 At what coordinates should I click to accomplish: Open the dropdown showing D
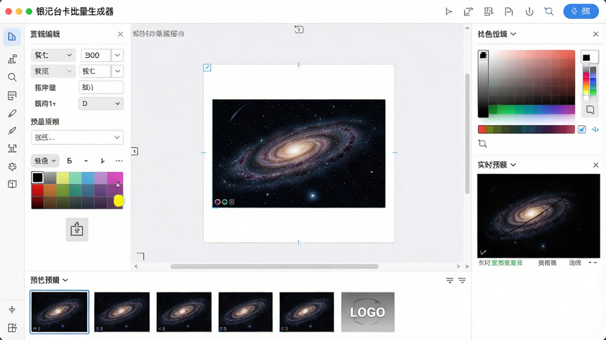coord(101,104)
